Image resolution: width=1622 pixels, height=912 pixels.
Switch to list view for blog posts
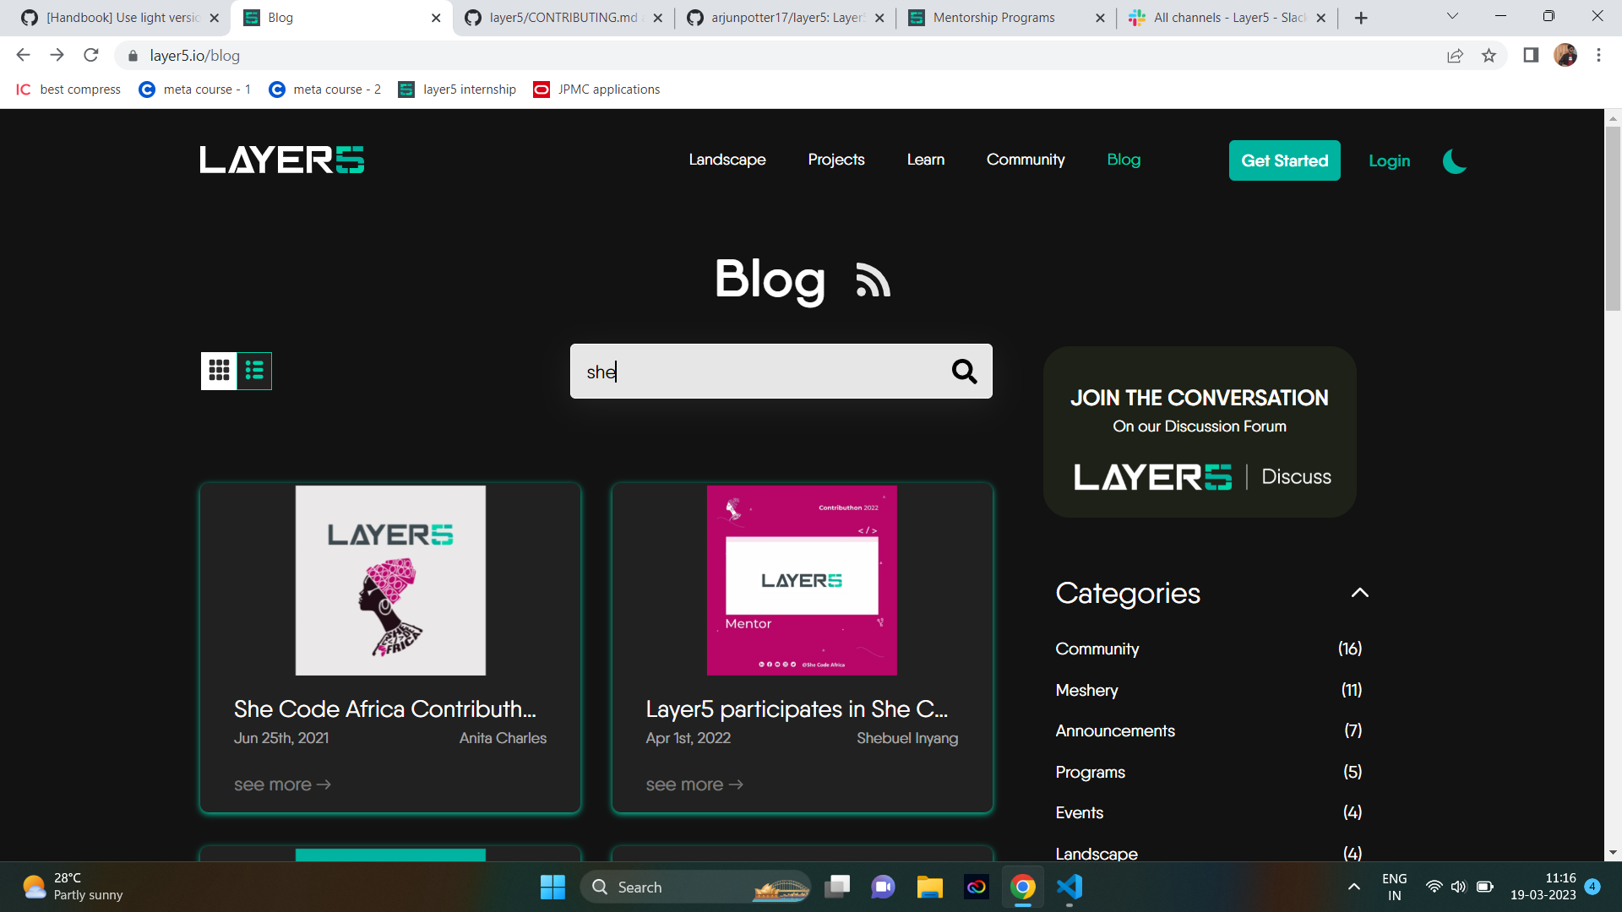pyautogui.click(x=254, y=371)
